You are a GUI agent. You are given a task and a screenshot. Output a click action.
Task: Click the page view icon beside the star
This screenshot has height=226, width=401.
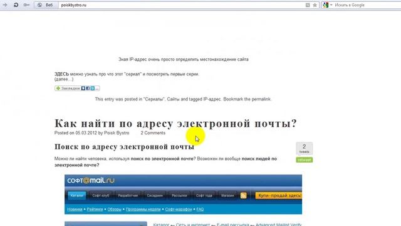pyautogui.click(x=308, y=5)
